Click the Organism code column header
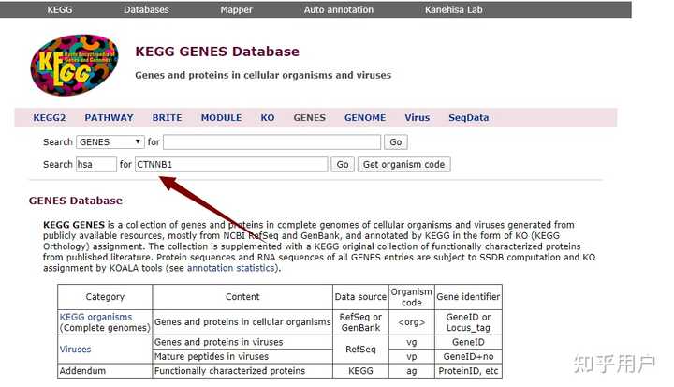This screenshot has width=674, height=387. coord(411,297)
